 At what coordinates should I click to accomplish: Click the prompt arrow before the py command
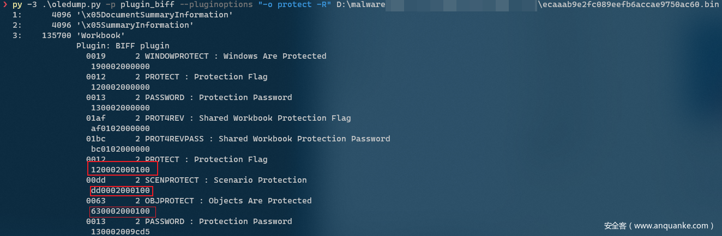pos(5,5)
